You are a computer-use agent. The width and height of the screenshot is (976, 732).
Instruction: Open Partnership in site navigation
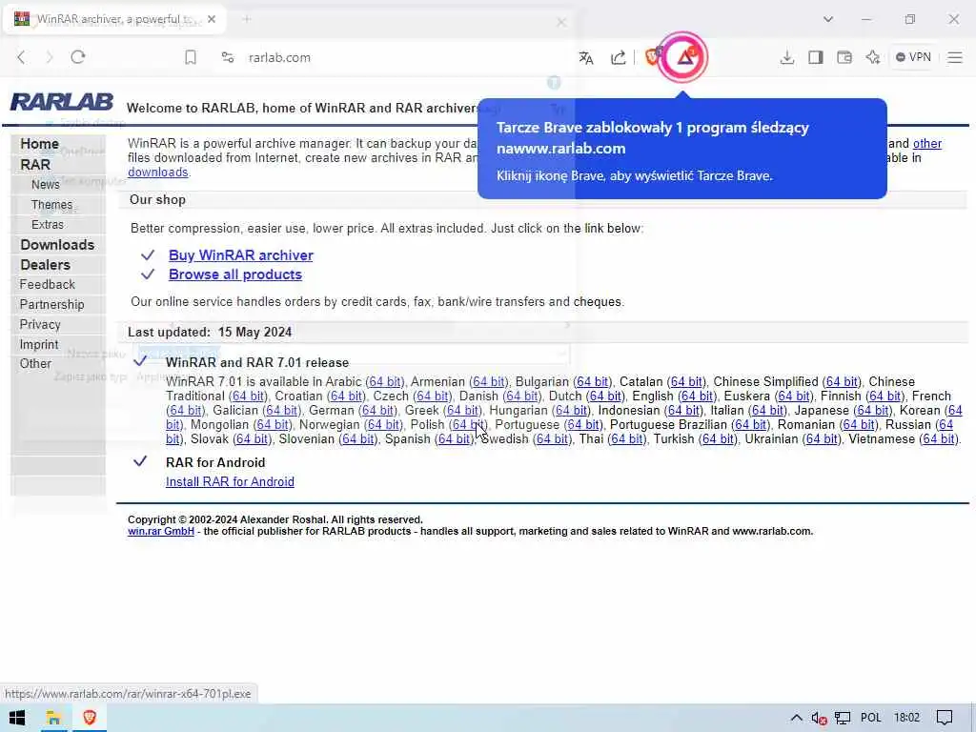point(51,304)
